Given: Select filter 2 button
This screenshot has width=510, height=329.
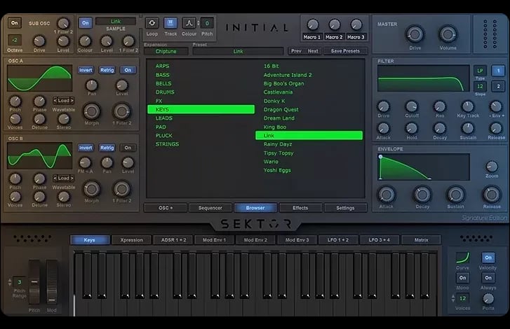Looking at the screenshot, I should (498, 86).
